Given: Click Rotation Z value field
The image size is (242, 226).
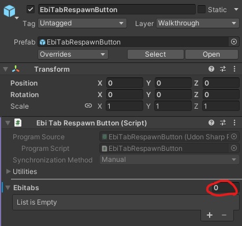Looking at the screenshot, I should tap(221, 95).
